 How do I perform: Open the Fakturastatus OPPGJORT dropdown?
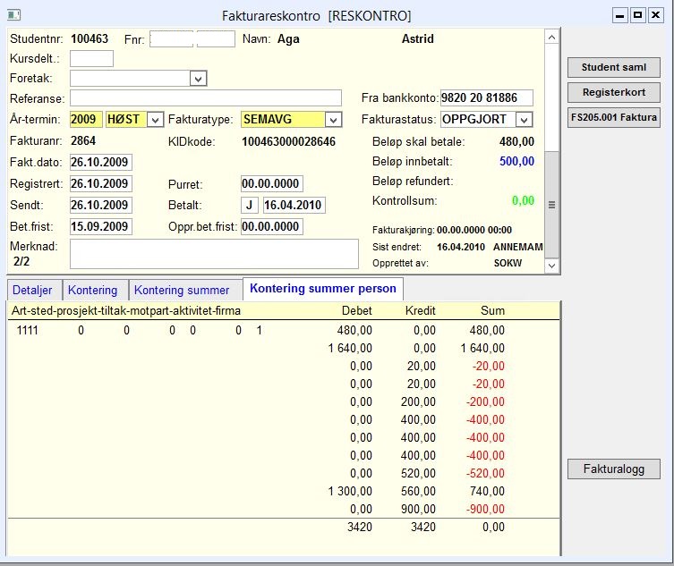(x=524, y=120)
